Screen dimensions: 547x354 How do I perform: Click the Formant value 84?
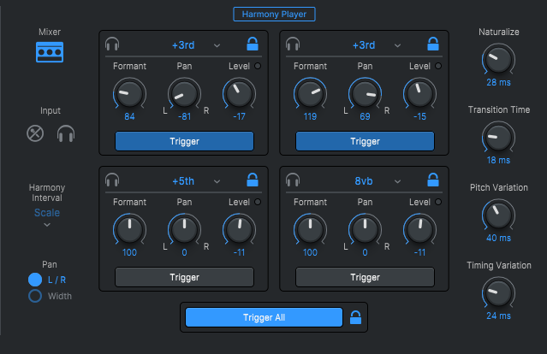[x=129, y=116]
